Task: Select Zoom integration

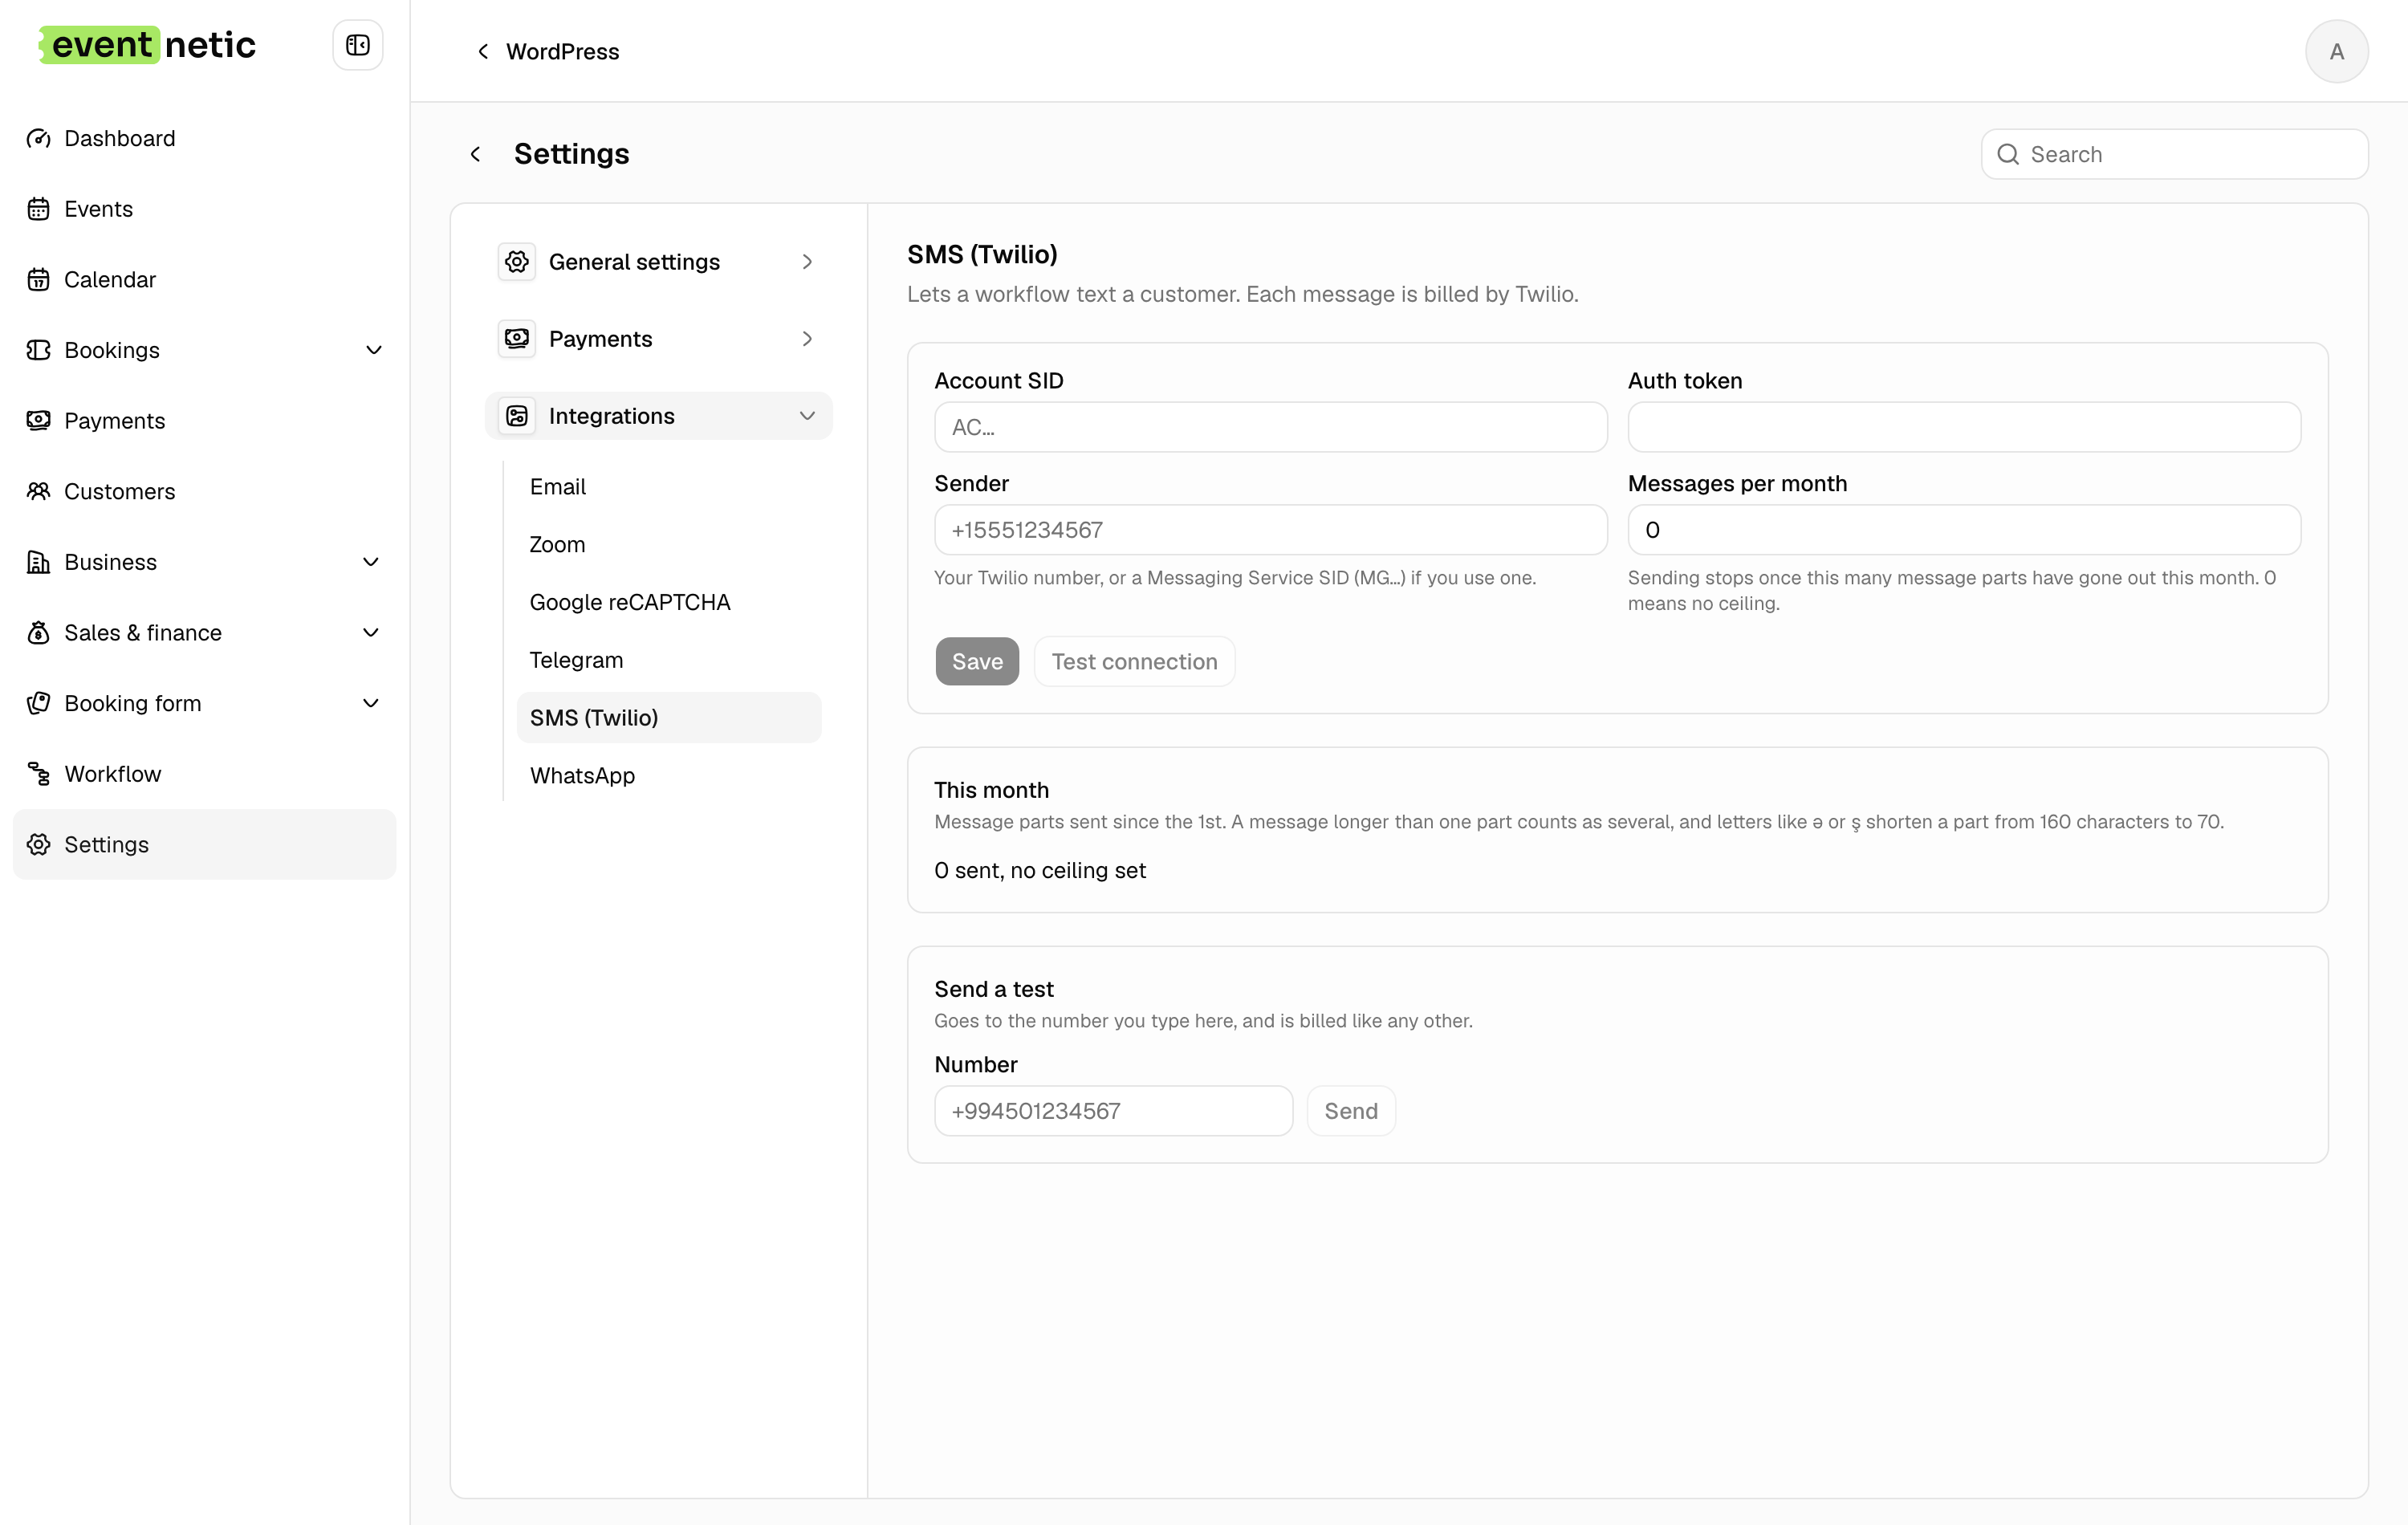Action: click(x=669, y=545)
